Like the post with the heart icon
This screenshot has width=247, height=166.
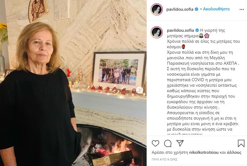[155, 143]
